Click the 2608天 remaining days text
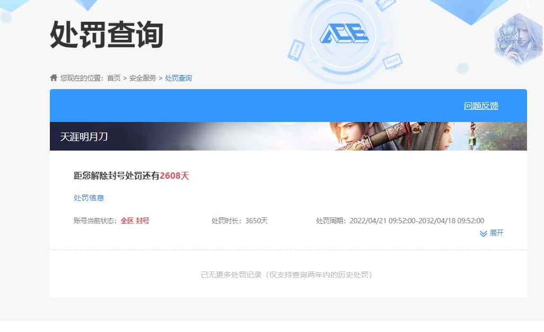544x332 pixels. point(174,176)
